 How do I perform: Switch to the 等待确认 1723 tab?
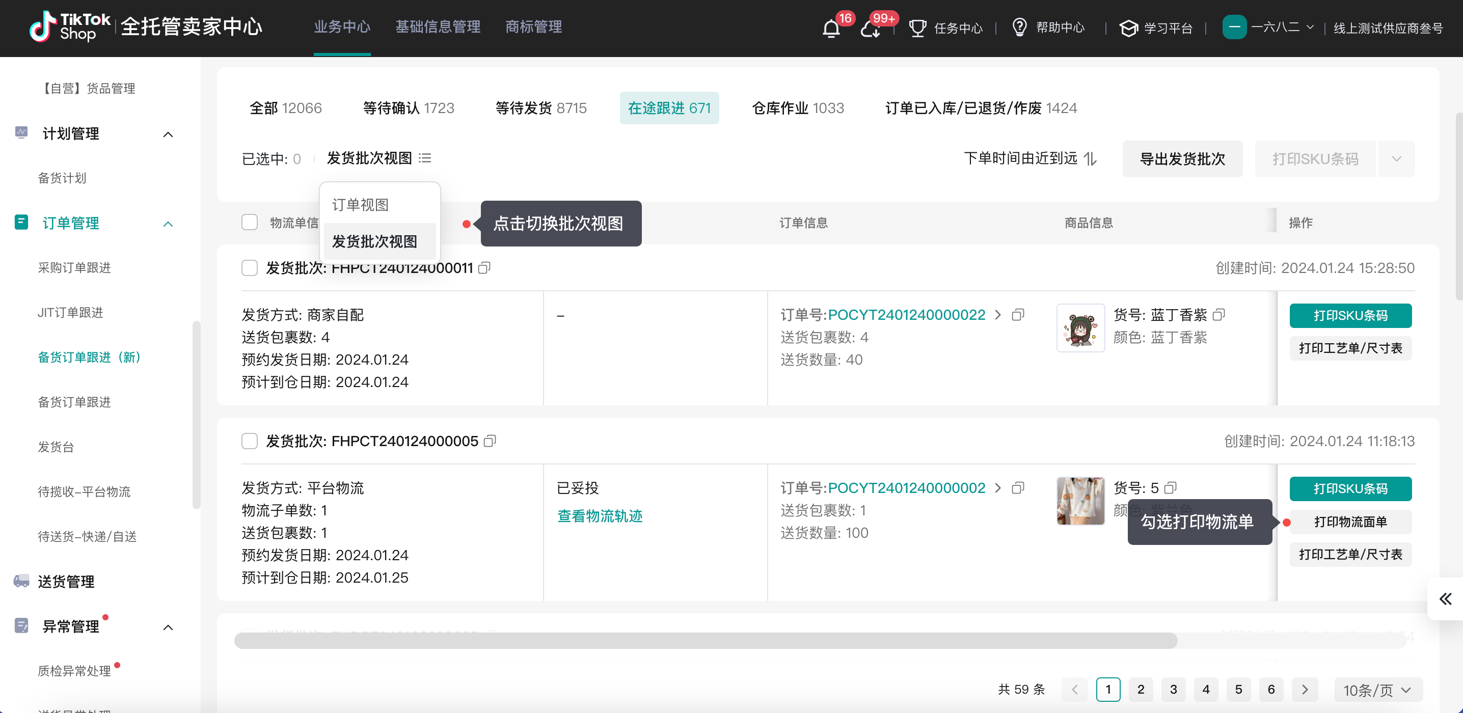[x=409, y=108]
